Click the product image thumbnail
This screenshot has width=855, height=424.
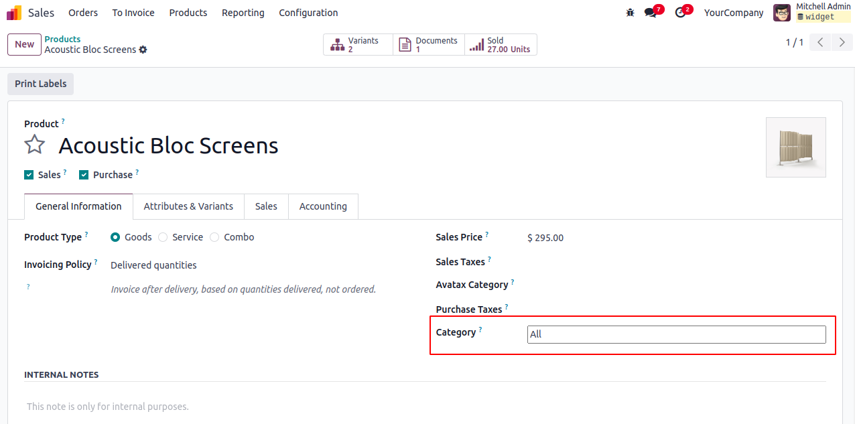point(795,147)
